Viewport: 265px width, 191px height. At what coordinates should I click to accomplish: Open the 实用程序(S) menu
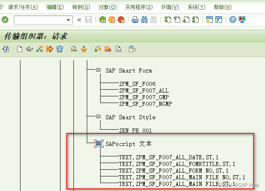click(139, 7)
